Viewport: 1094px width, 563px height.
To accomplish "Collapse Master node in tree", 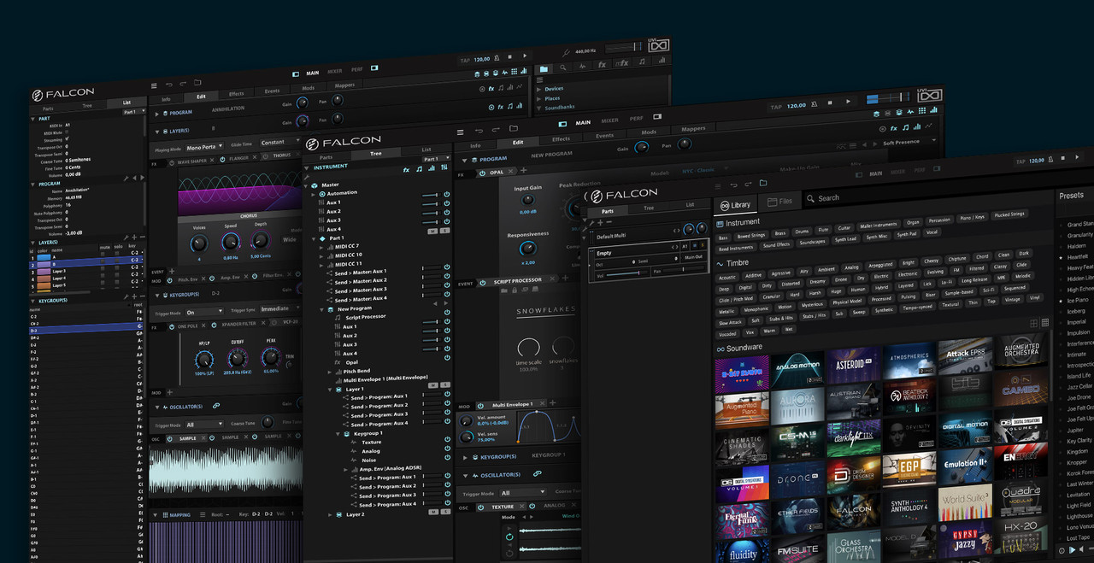I will [x=305, y=185].
